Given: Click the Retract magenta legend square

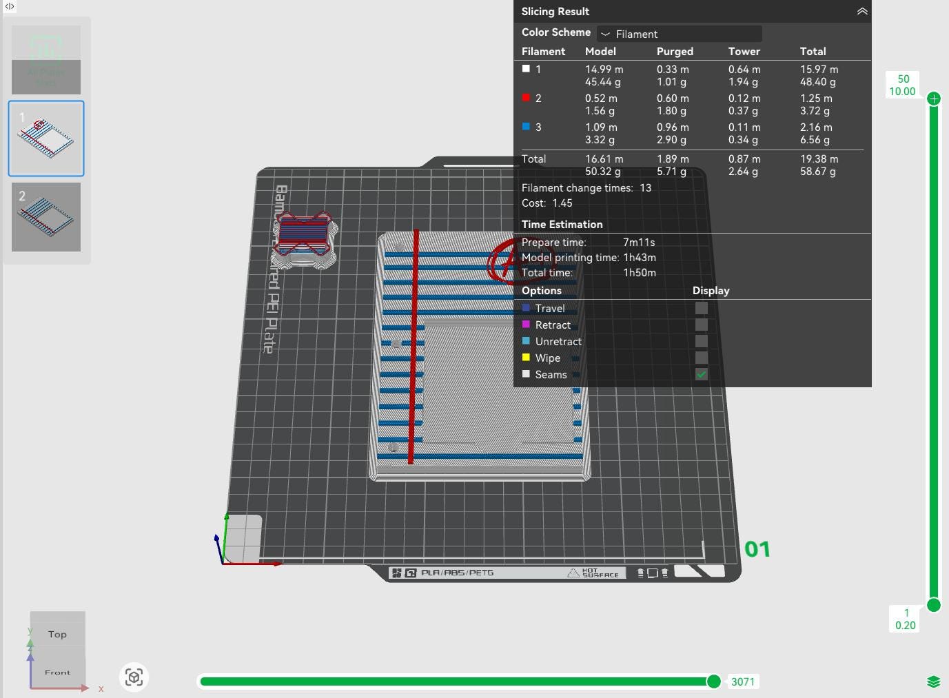Looking at the screenshot, I should click(527, 325).
